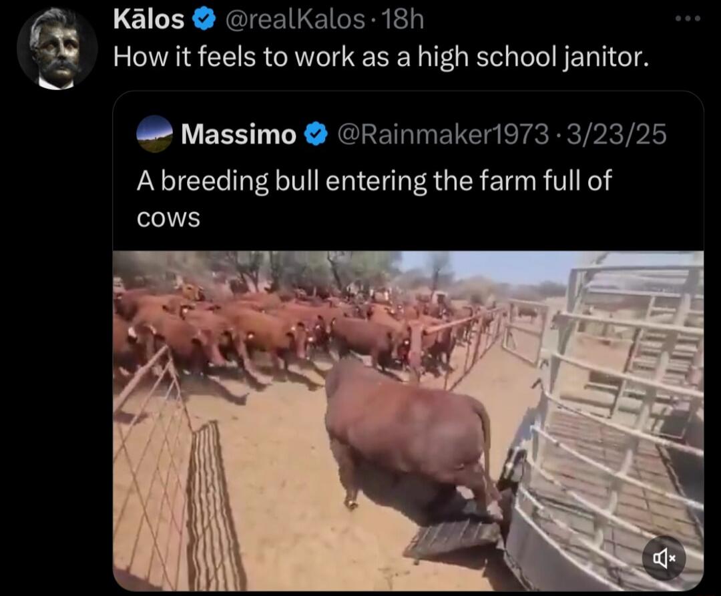The width and height of the screenshot is (721, 596).
Task: Unmute the video with the speaker icon
Action: coord(664,558)
